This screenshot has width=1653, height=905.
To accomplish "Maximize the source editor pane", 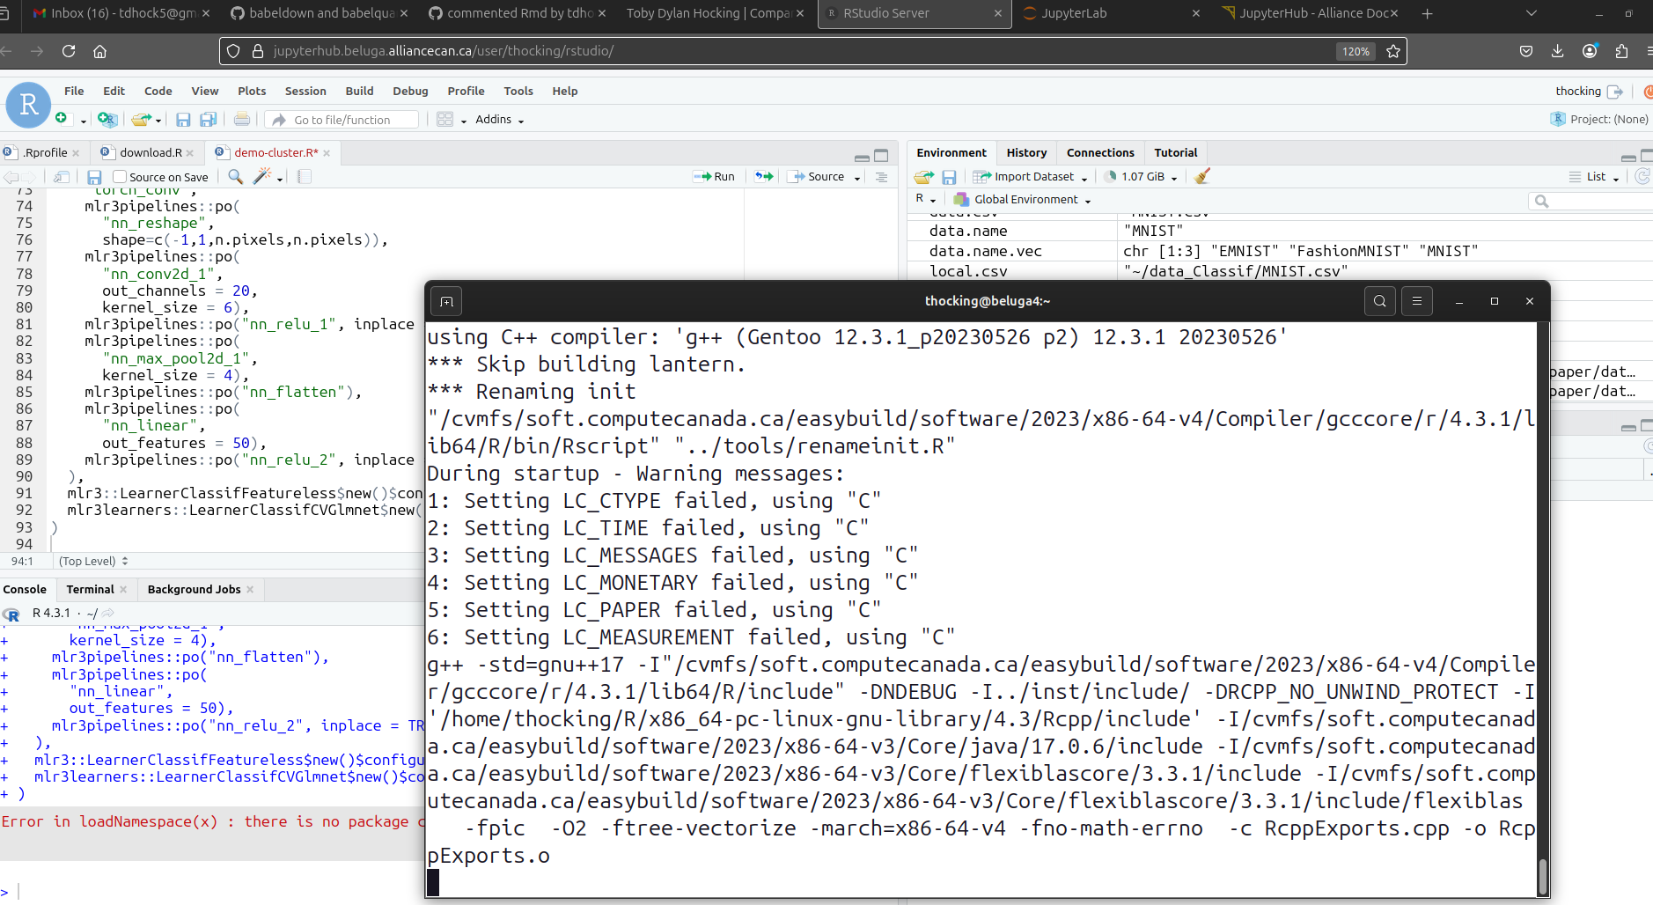I will pyautogui.click(x=881, y=156).
